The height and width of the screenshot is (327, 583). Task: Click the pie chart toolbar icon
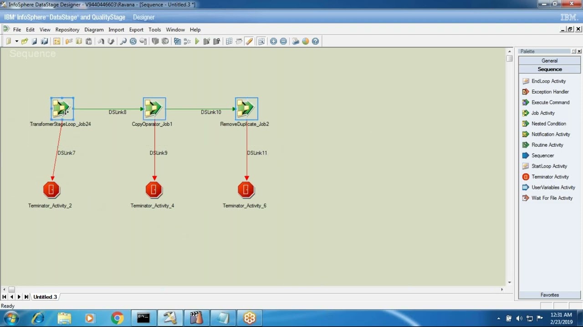tap(305, 41)
